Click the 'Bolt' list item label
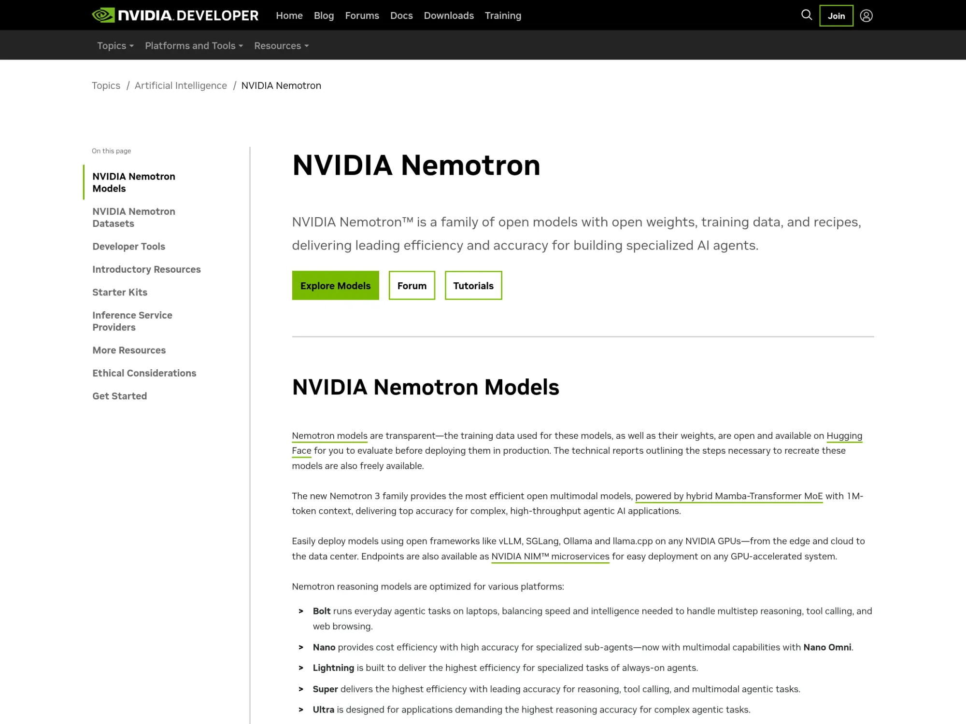Image resolution: width=966 pixels, height=724 pixels. (322, 611)
